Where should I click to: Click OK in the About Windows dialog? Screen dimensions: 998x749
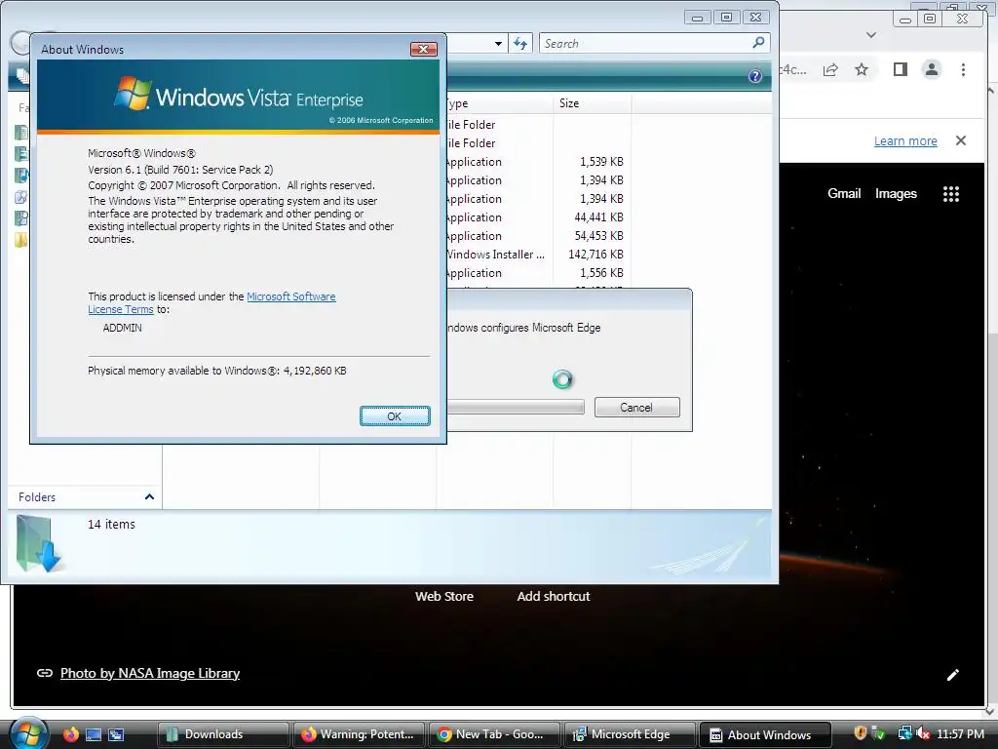pyautogui.click(x=395, y=415)
